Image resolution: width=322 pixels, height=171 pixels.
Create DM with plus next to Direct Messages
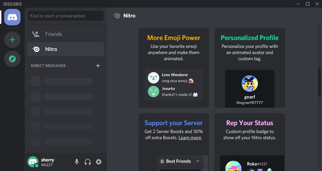[98, 66]
